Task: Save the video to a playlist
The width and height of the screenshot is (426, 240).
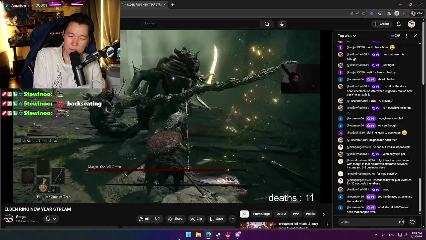Action: coord(216,219)
